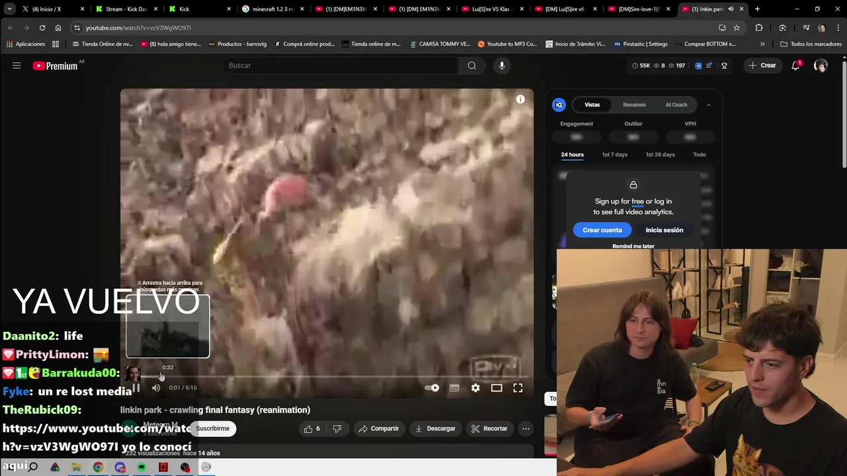
Task: Click the search magnifier button
Action: coord(472,65)
